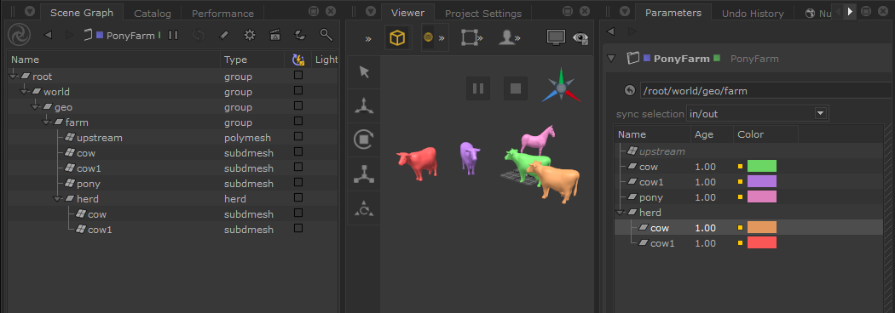
Task: Select the Viewer tab
Action: click(407, 13)
